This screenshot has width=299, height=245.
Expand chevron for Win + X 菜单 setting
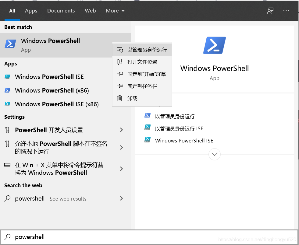(122, 169)
